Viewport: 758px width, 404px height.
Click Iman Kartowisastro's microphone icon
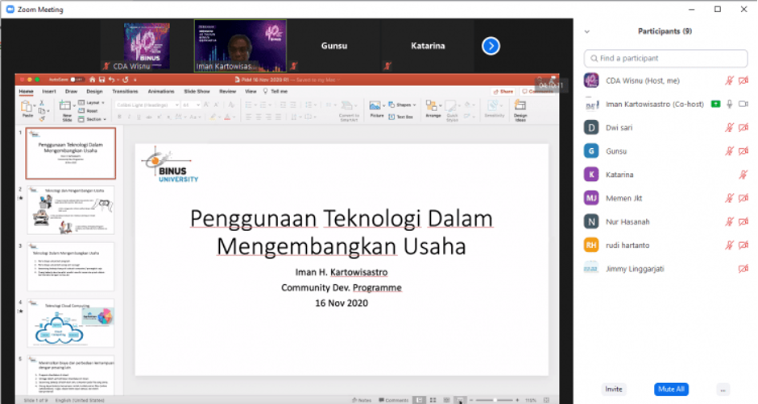click(730, 104)
